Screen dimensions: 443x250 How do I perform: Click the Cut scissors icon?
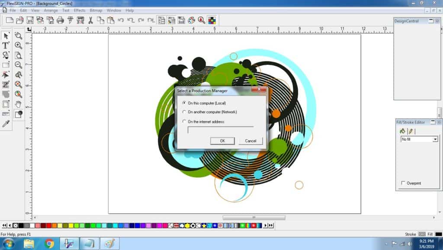(90, 20)
